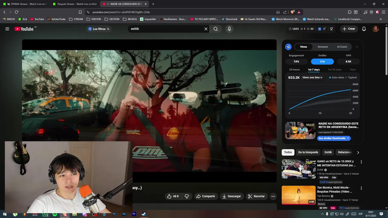Switch to the Vistas tab in vidIQ panel
Screen dimensions: 388x218
(303, 47)
